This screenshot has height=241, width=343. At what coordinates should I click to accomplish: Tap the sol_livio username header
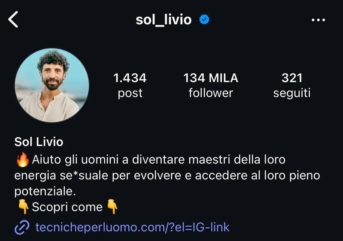[x=164, y=20]
